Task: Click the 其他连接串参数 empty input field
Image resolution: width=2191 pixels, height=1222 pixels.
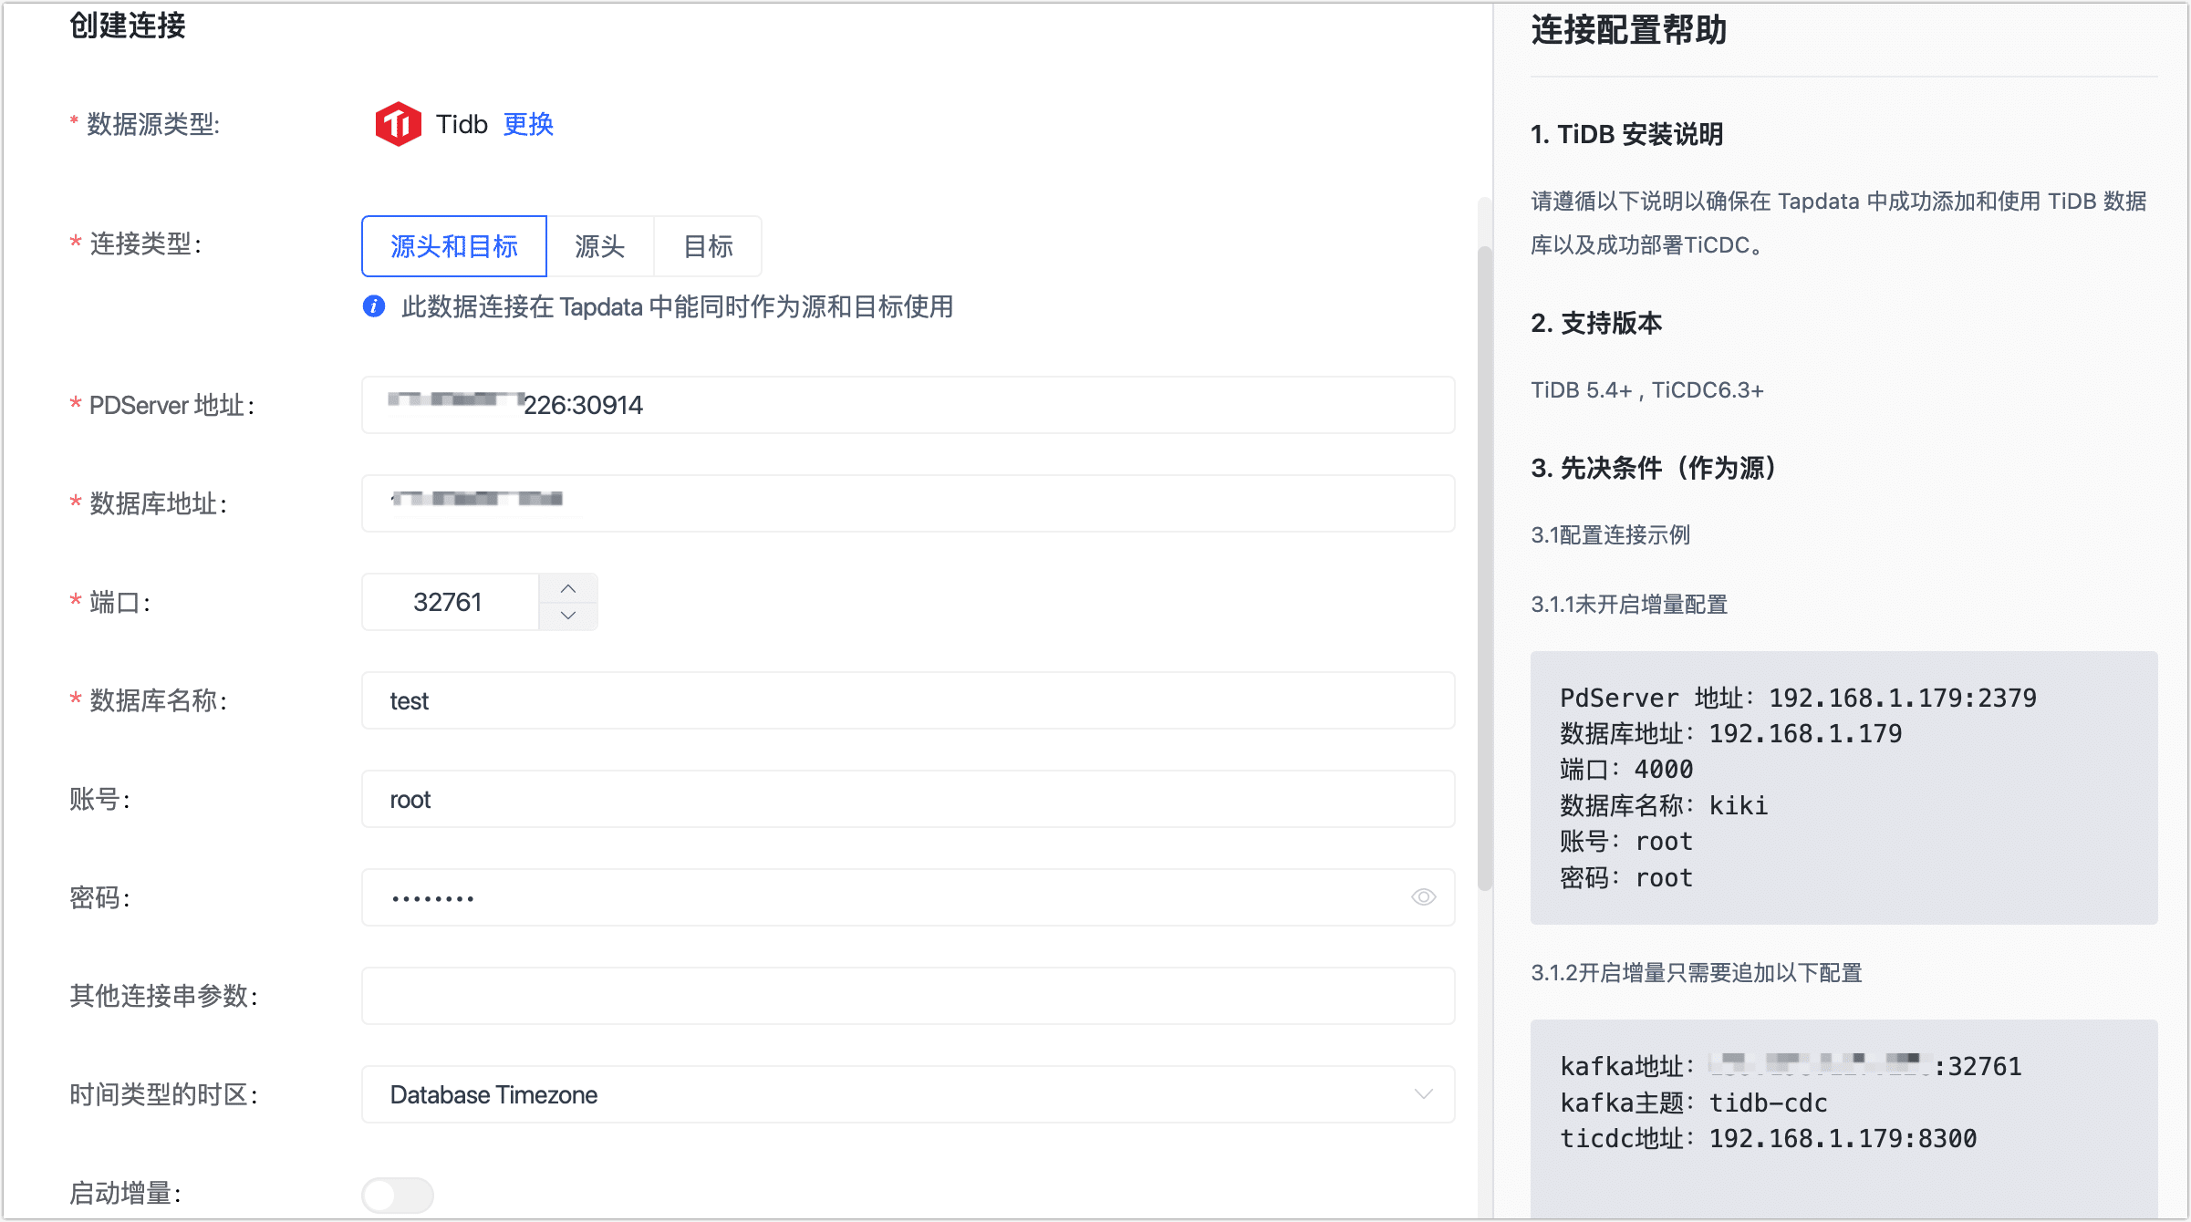Action: (907, 996)
